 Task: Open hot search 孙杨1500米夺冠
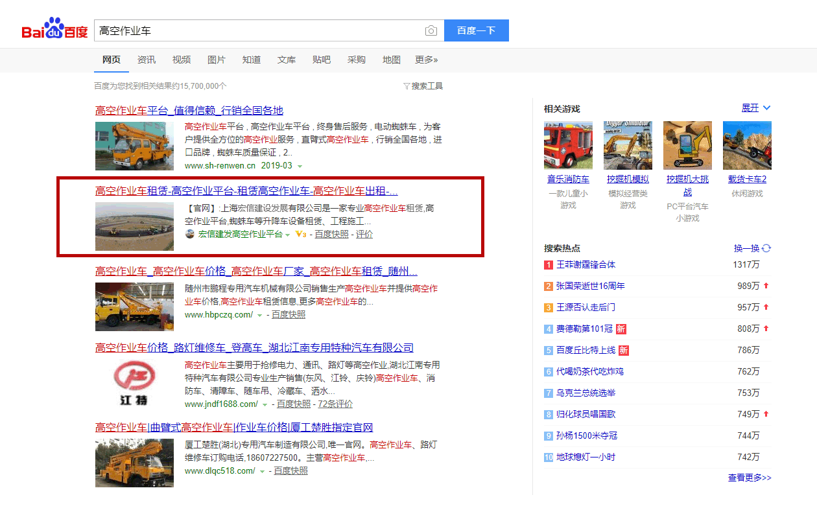coord(587,435)
